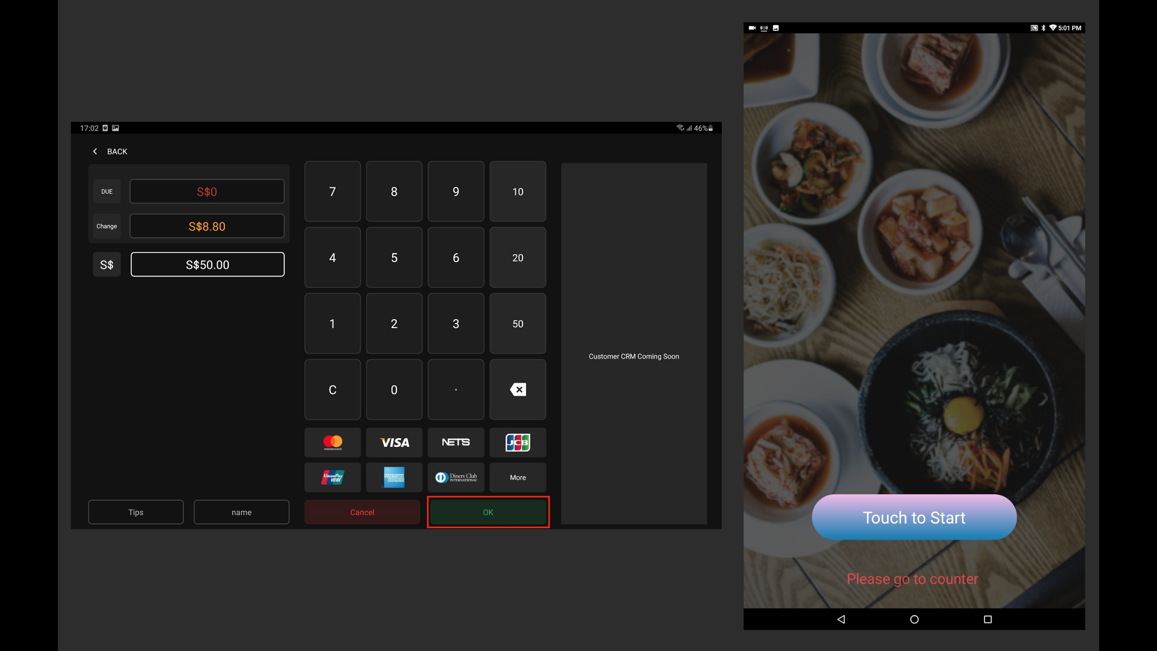The height and width of the screenshot is (651, 1157).
Task: Click the S$50.00 amount field
Action: 207,264
